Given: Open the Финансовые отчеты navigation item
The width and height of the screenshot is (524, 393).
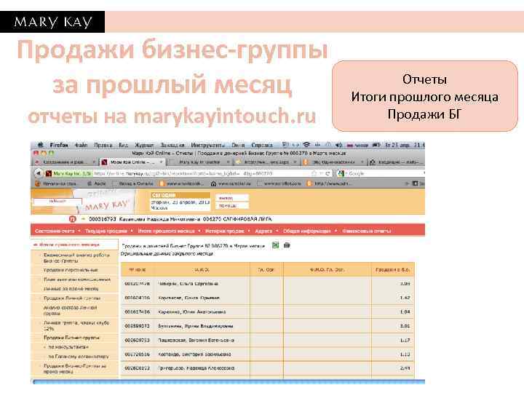Looking at the screenshot, I should point(367,231).
